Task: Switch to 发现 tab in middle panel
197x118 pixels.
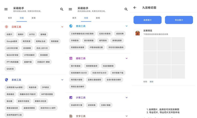Action: tap(98, 18)
